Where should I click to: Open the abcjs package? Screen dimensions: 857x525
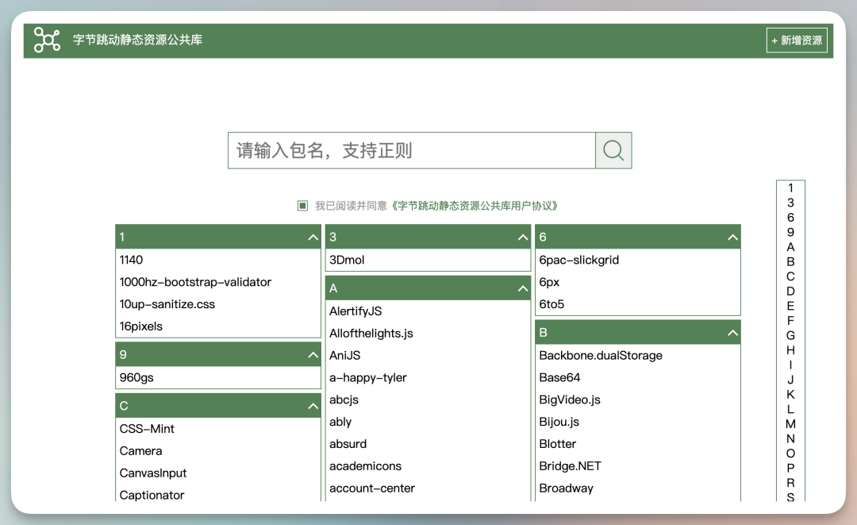tap(344, 400)
